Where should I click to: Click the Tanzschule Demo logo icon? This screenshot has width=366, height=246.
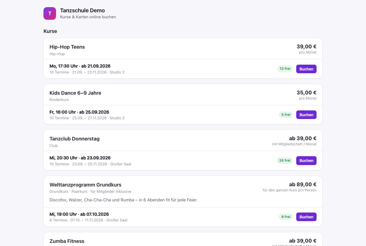pyautogui.click(x=50, y=13)
